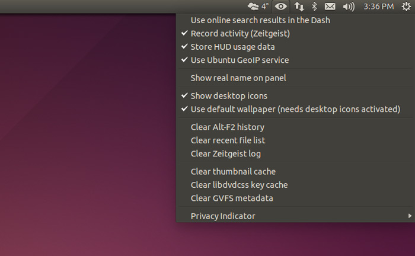415x256 pixels.
Task: Disable Store HUD usage data
Action: [x=232, y=47]
